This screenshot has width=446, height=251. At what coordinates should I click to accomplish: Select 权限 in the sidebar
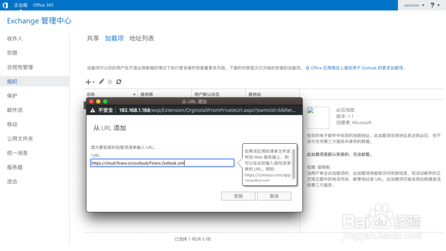(12, 53)
